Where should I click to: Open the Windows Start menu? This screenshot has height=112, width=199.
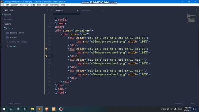pyautogui.click(x=4, y=109)
